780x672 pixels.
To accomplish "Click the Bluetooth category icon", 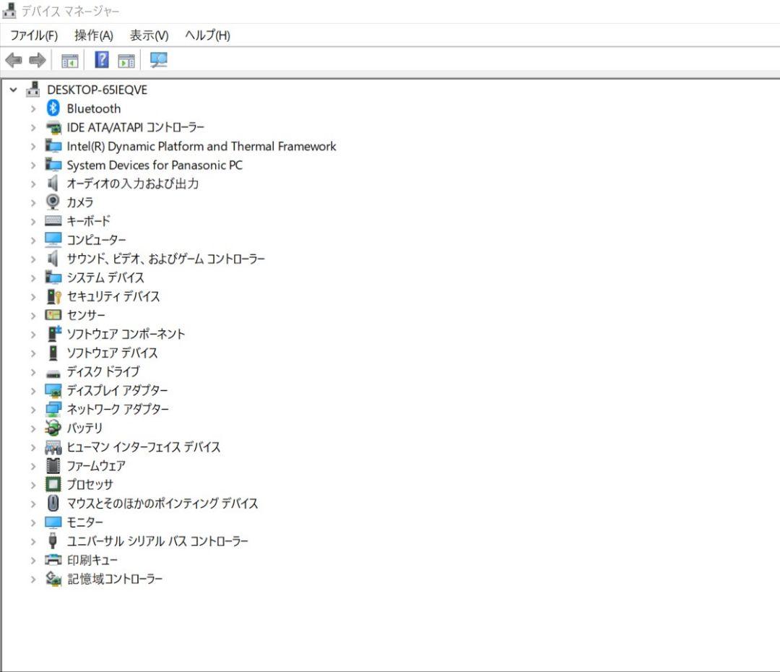I will 53,108.
